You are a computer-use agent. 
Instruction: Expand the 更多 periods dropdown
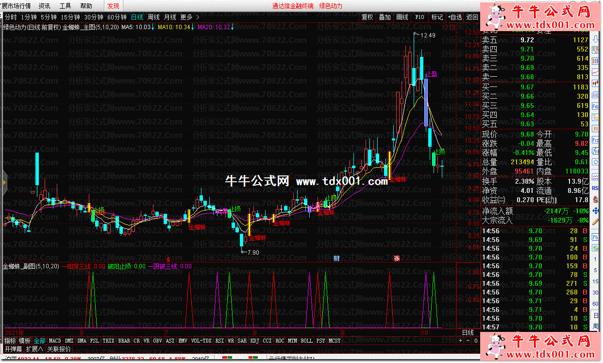click(x=189, y=17)
